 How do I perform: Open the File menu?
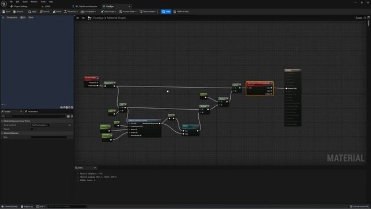pos(11,2)
